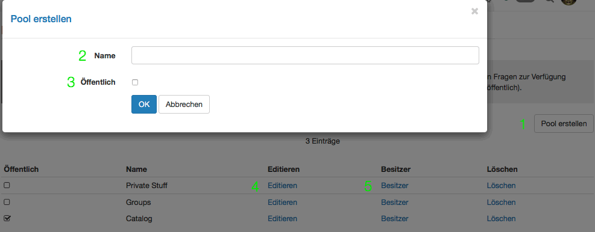This screenshot has height=232, width=595.
Task: Click the Name text field
Action: tap(305, 55)
